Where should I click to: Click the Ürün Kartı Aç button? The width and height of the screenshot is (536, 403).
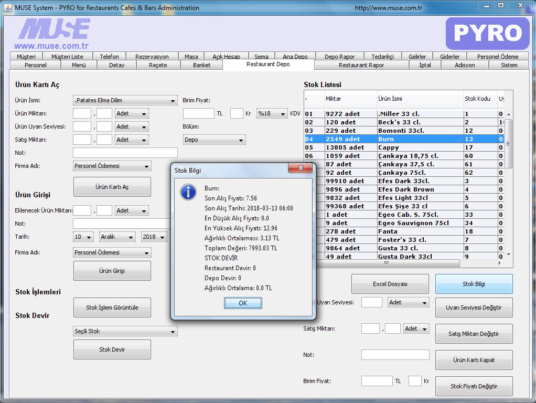pyautogui.click(x=112, y=187)
